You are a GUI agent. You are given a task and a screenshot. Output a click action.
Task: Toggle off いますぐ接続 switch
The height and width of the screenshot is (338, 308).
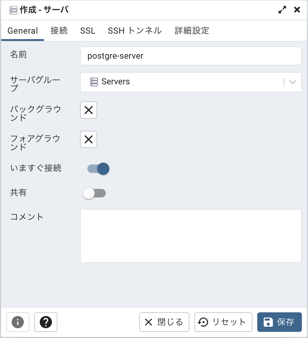coord(98,169)
